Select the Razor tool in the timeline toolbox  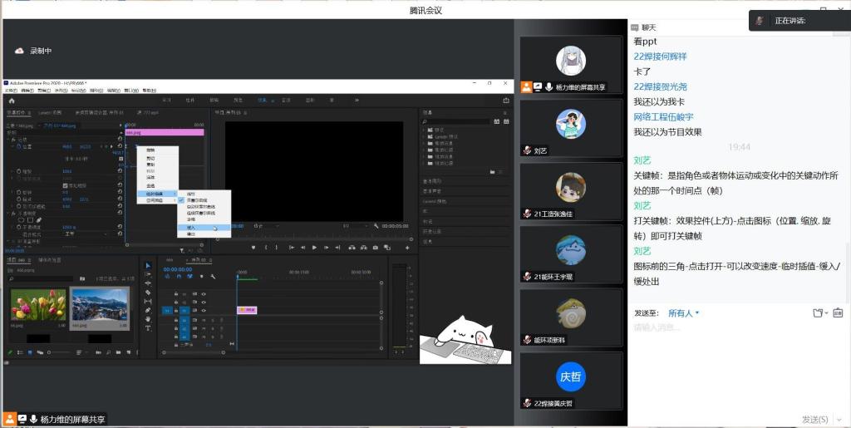(148, 293)
